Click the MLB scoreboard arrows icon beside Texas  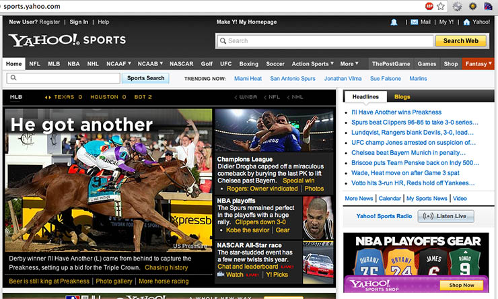tap(48, 97)
